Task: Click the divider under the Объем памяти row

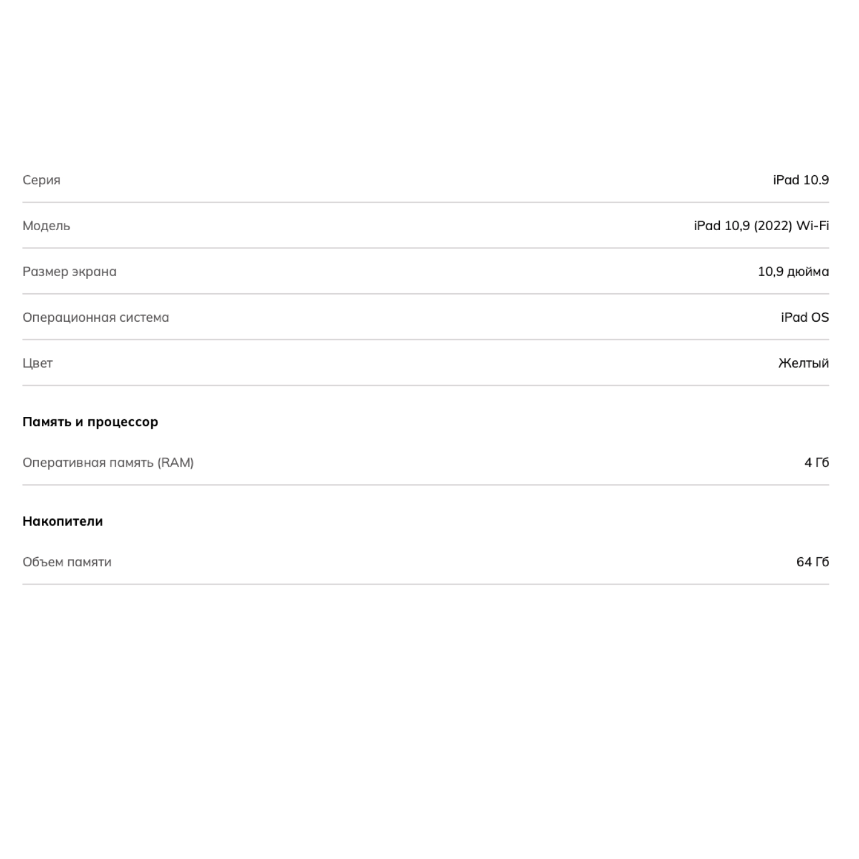Action: (425, 584)
